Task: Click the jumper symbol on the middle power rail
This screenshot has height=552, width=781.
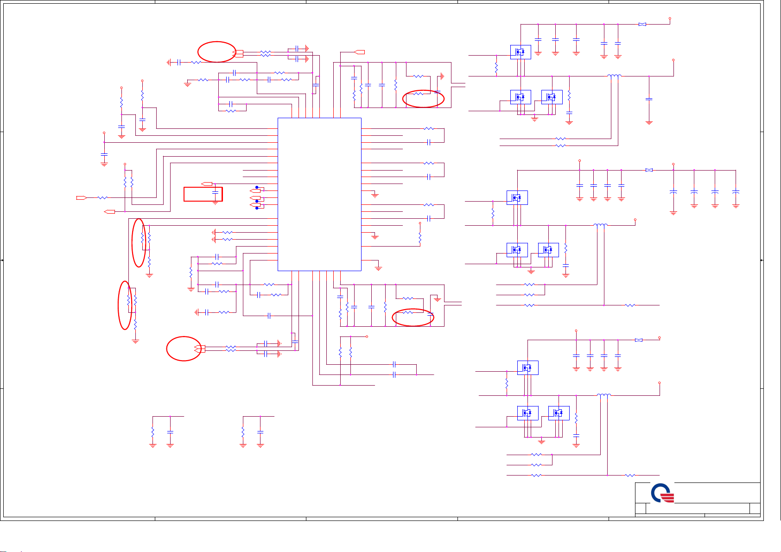Action: (649, 170)
